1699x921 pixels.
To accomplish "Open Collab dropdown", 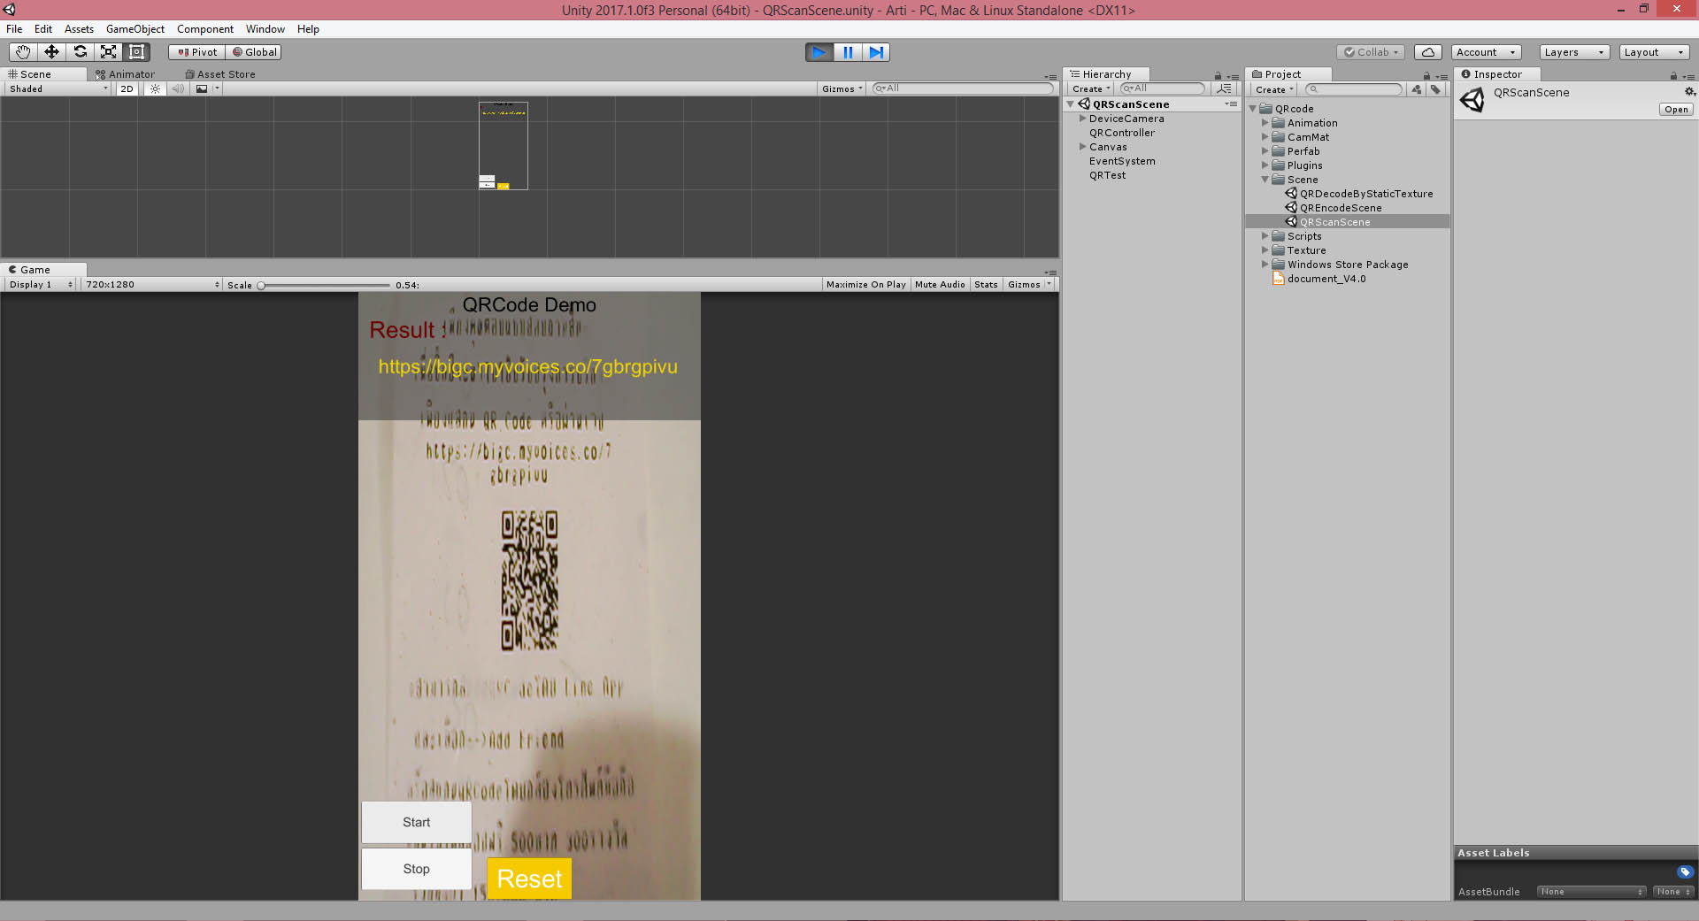I will (x=1371, y=52).
